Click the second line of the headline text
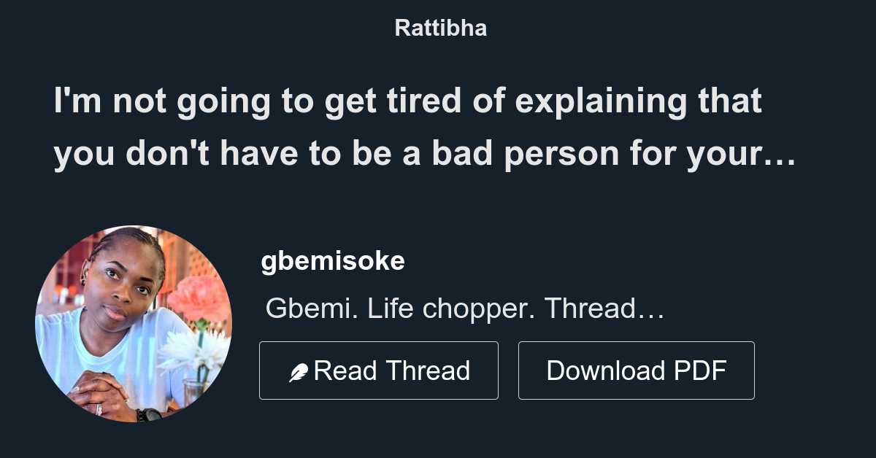 click(x=423, y=153)
